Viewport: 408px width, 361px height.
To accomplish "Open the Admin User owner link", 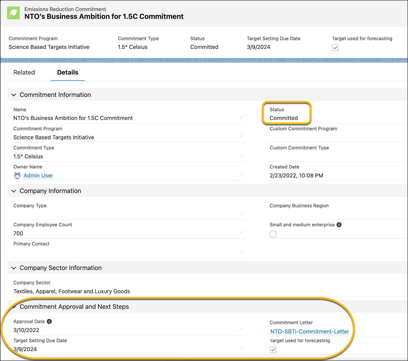I will tap(38, 175).
